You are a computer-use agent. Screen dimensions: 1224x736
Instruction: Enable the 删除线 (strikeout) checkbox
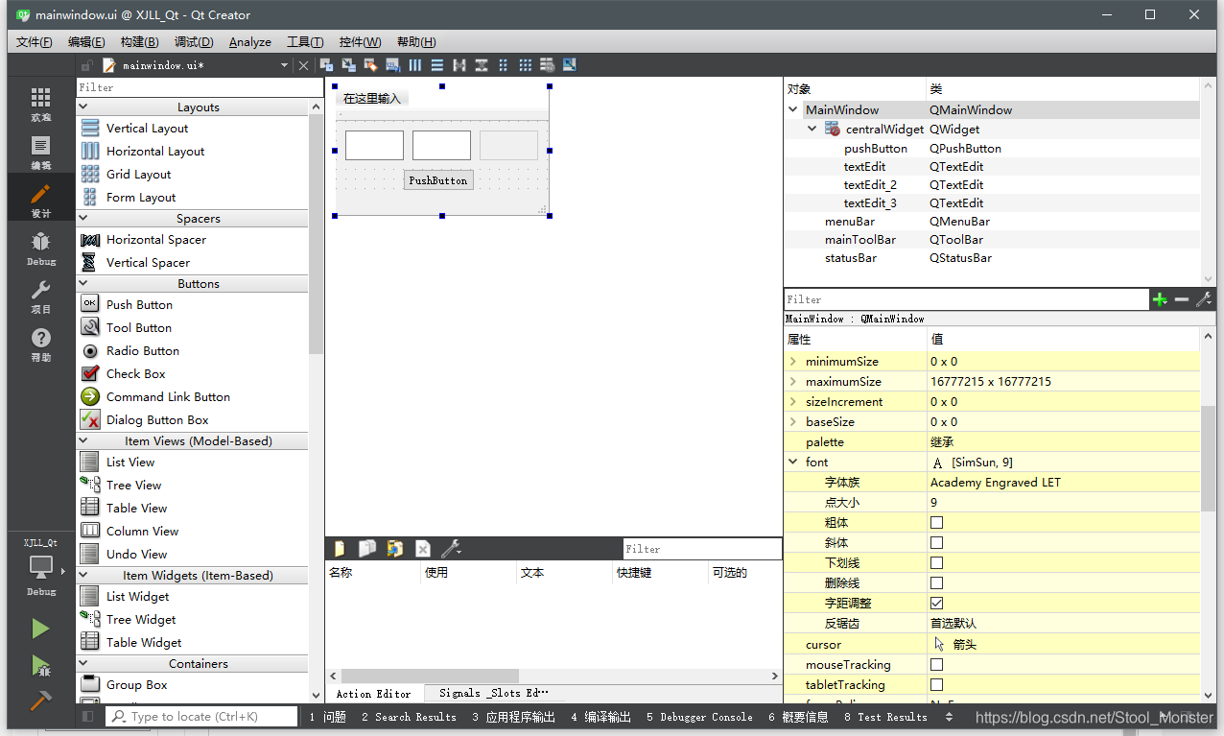pyautogui.click(x=937, y=583)
